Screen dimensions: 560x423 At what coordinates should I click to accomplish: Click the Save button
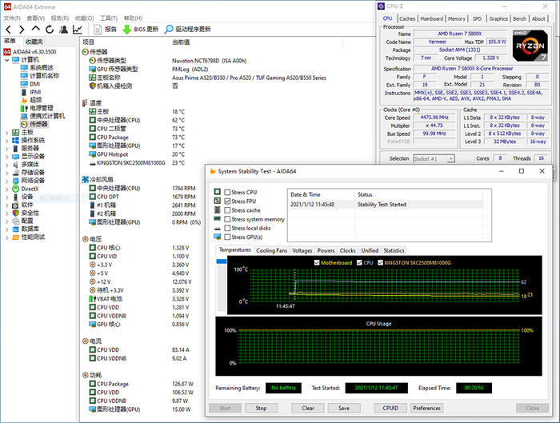point(344,408)
